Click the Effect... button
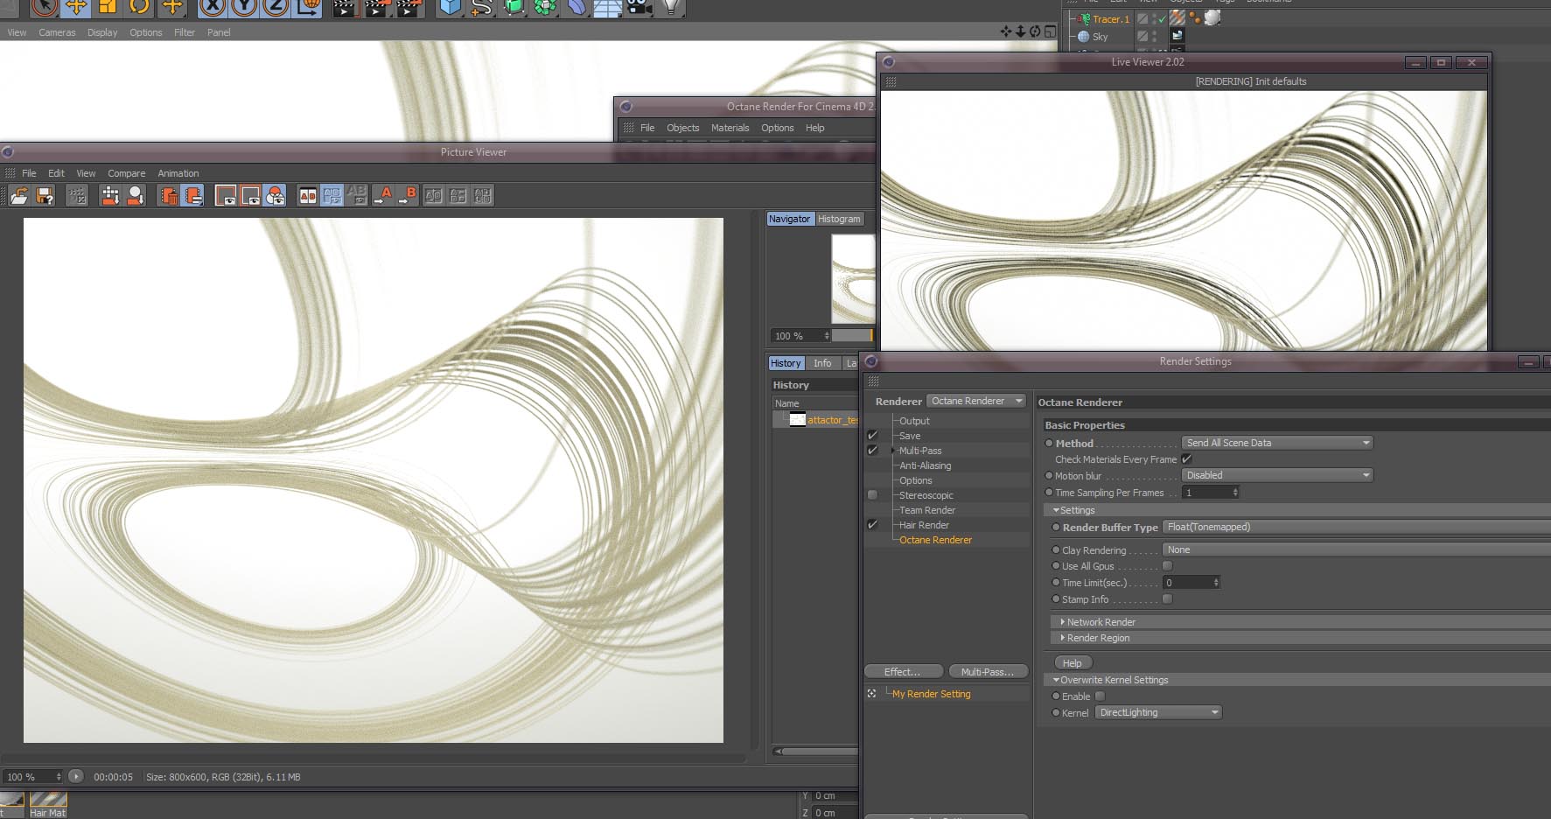 (902, 672)
